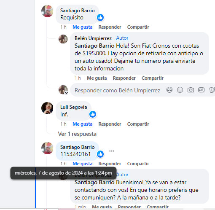Screen dimensions: 215x210
Task: Reply to Luli Segovia's comment
Action: (110, 124)
